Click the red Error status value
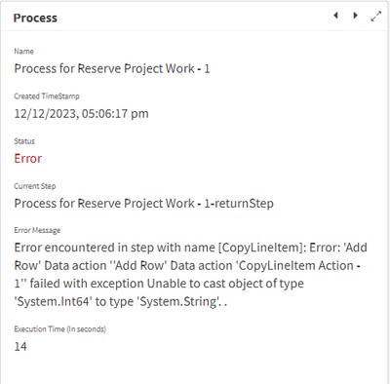The width and height of the screenshot is (390, 384). coord(28,159)
